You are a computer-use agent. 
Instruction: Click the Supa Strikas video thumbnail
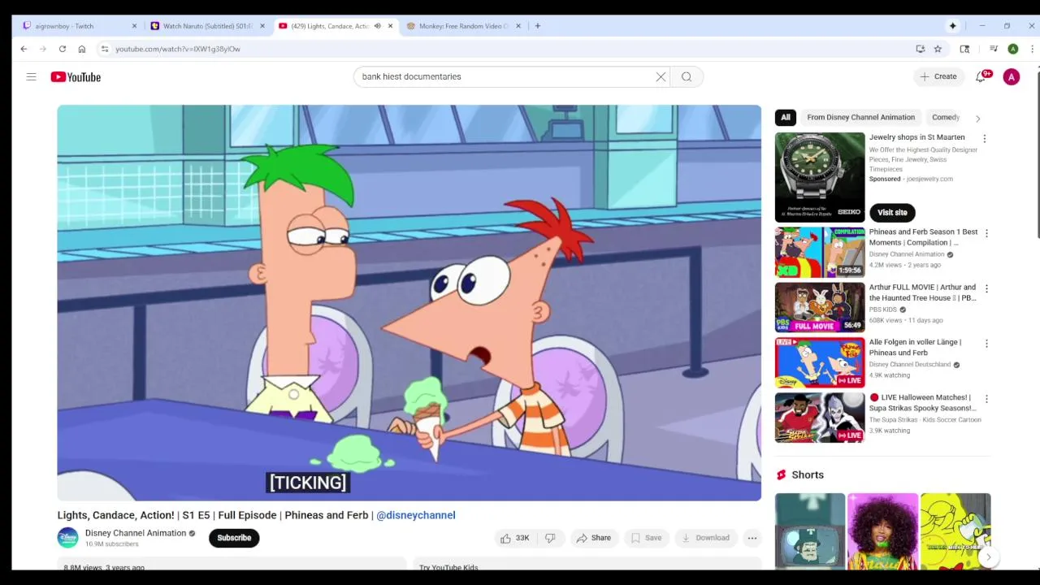pyautogui.click(x=820, y=418)
